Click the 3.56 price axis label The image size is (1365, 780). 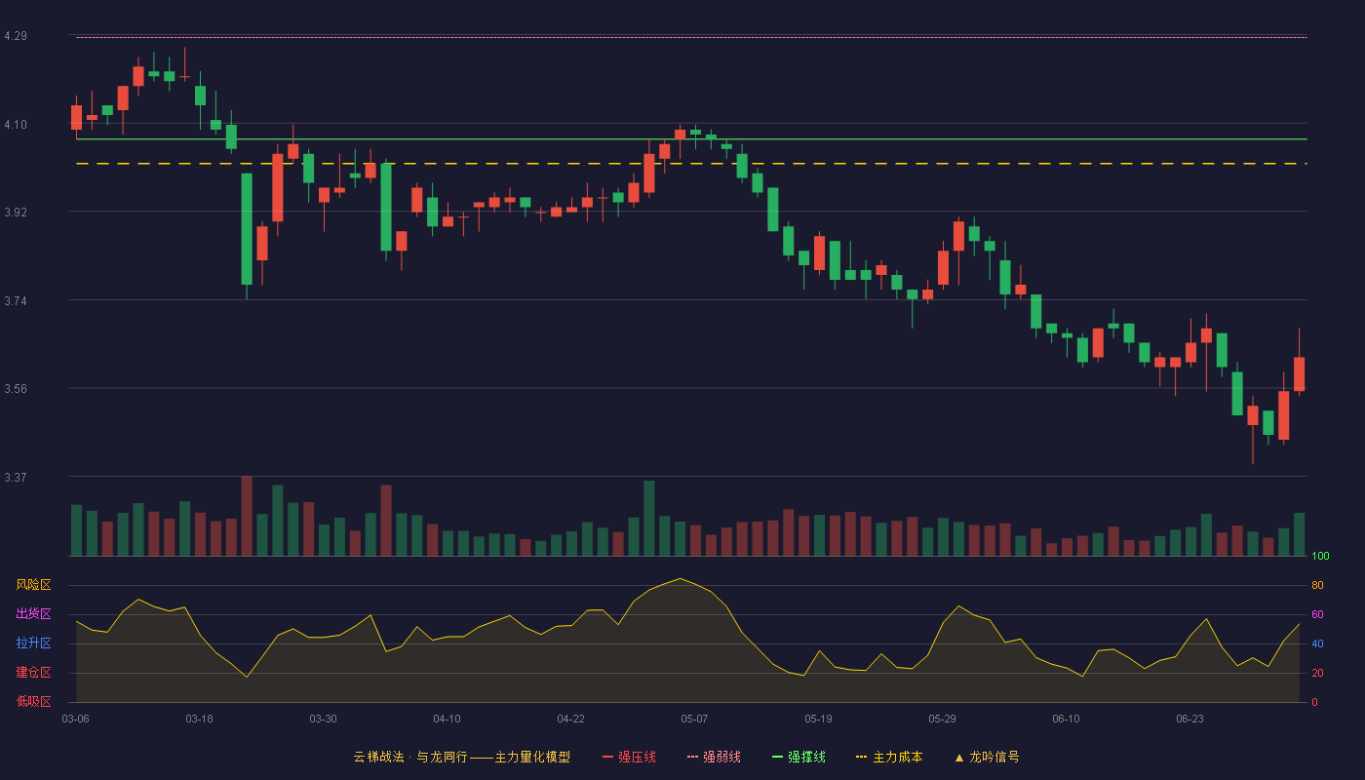16,389
